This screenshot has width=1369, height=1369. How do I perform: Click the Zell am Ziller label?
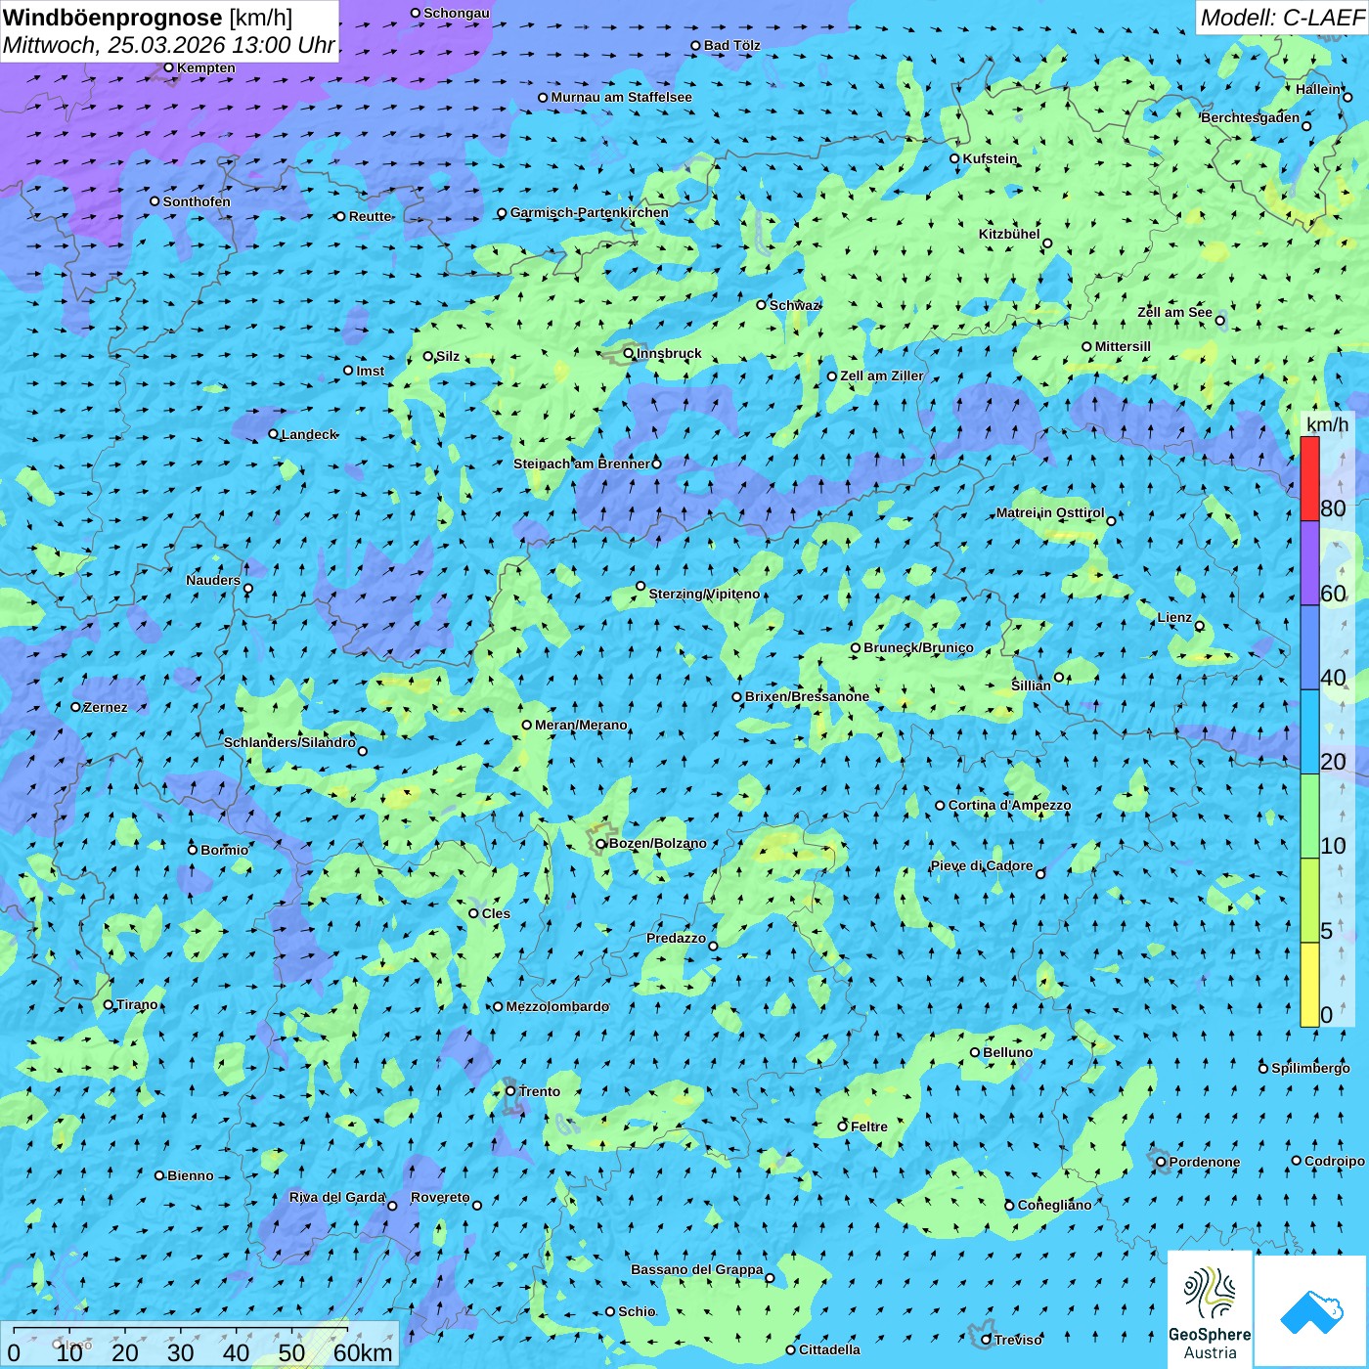(882, 375)
